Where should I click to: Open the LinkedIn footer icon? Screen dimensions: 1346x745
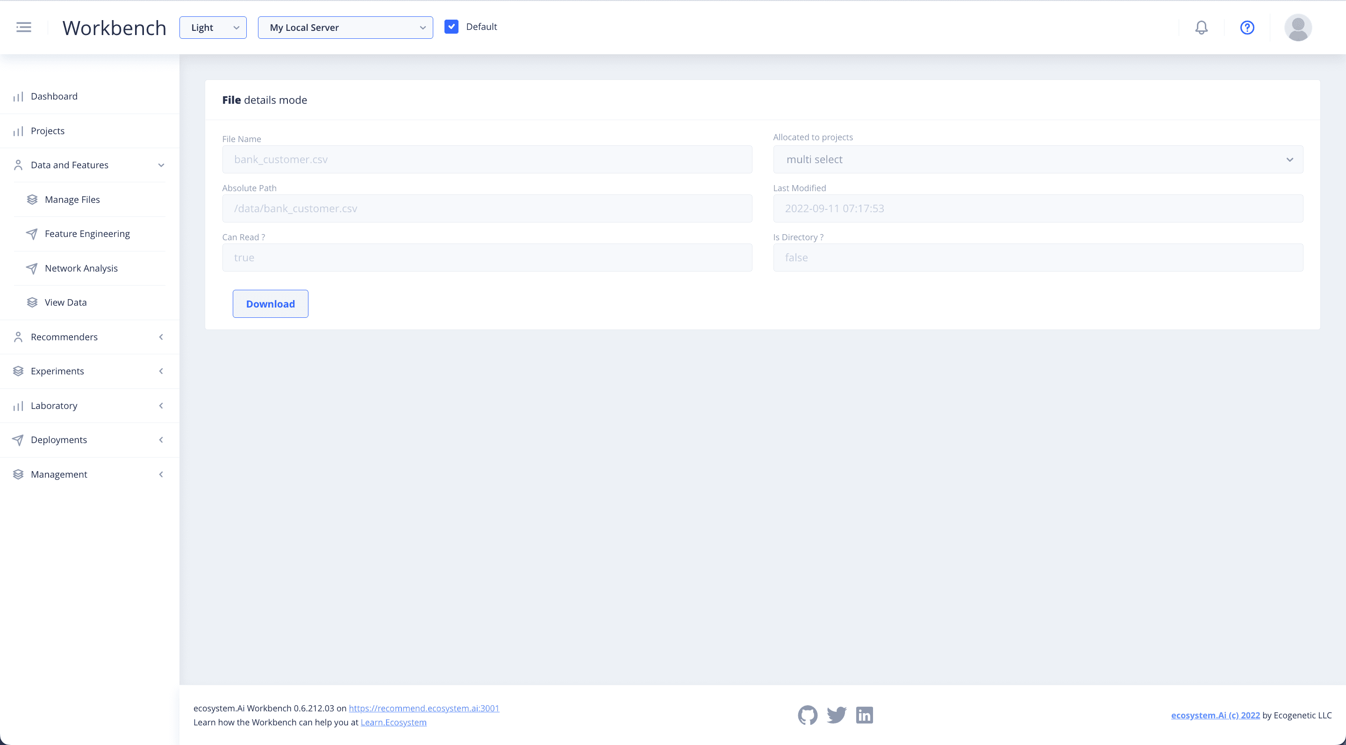[x=864, y=715]
